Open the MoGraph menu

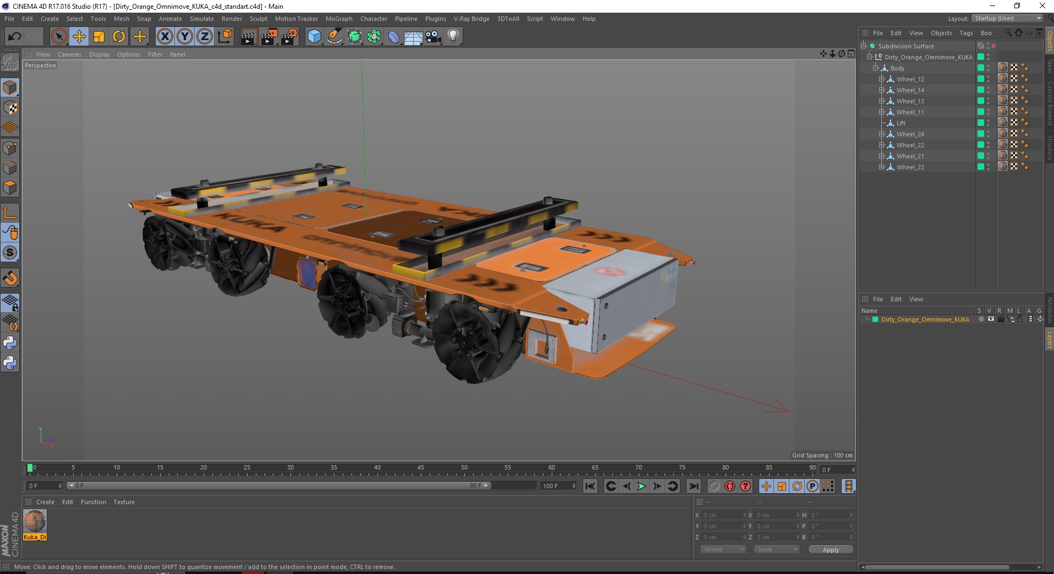pyautogui.click(x=339, y=19)
